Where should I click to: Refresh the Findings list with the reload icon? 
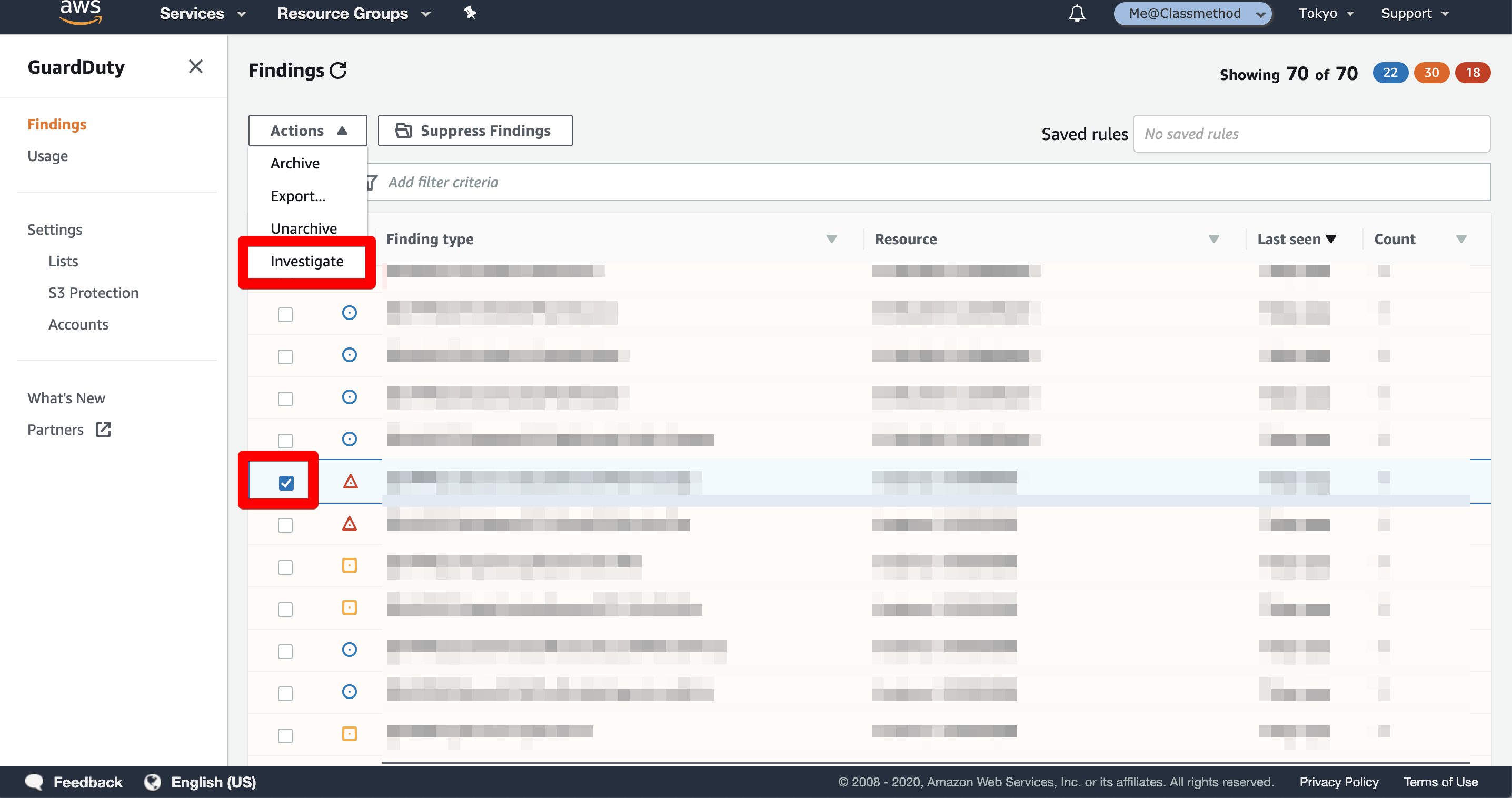338,71
